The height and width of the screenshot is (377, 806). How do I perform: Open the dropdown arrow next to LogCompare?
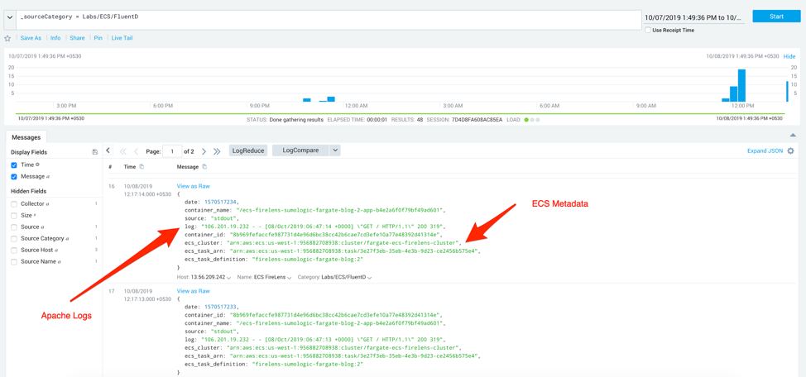coord(334,150)
